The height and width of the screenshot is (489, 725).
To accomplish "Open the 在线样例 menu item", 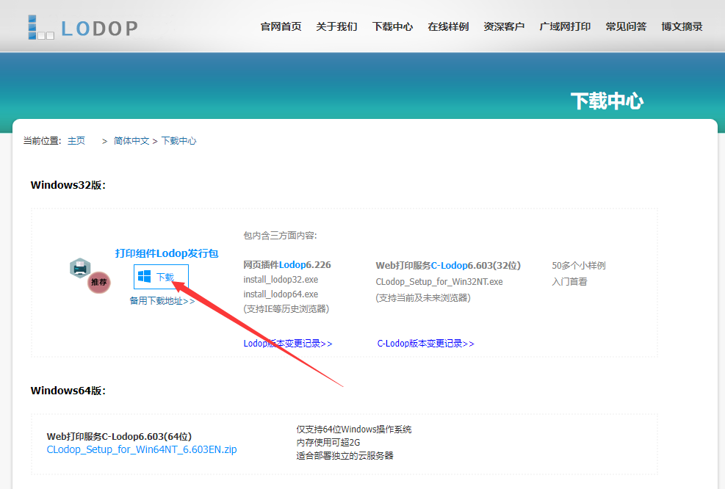I will [448, 26].
